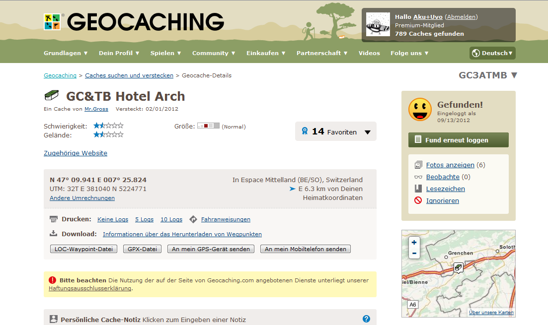
Task: Open info about downloading Wegpunkte link
Action: click(182, 234)
